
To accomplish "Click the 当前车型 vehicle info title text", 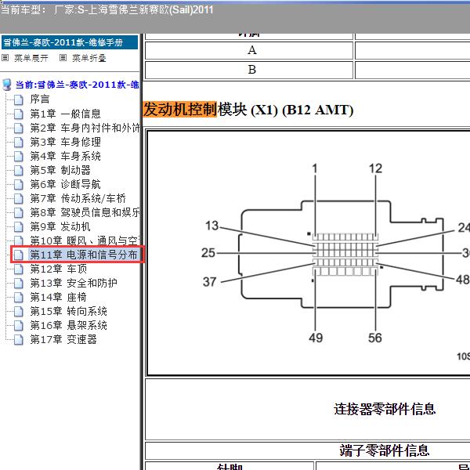I will click(x=107, y=10).
